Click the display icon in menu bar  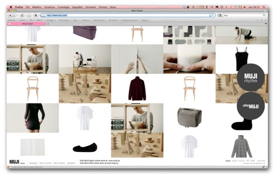click(x=217, y=7)
